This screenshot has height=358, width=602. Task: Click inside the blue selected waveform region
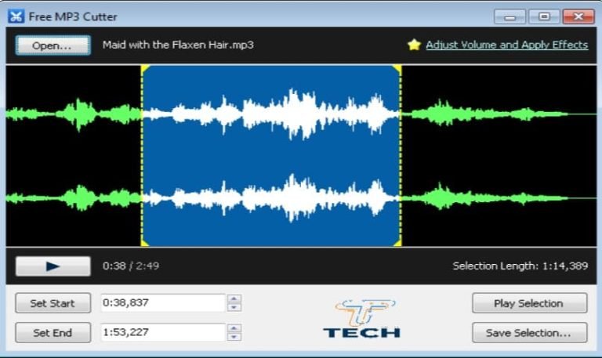click(x=271, y=156)
